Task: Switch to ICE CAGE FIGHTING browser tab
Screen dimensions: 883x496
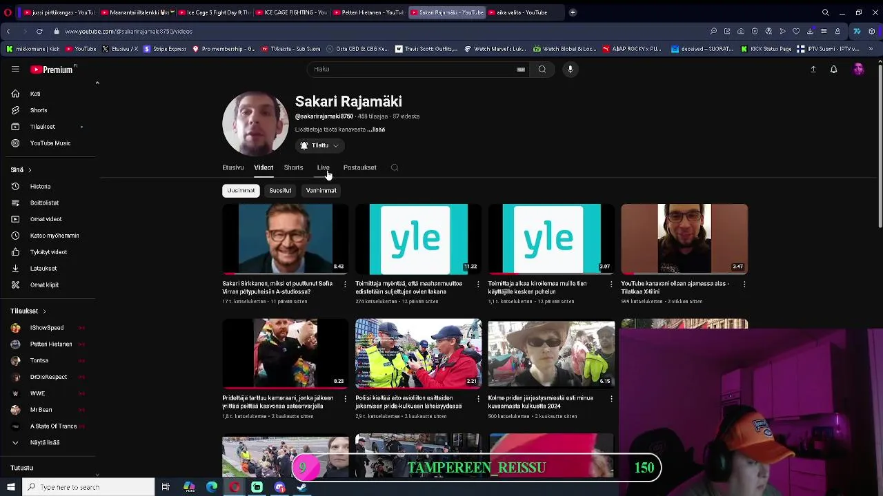Action: 290,12
